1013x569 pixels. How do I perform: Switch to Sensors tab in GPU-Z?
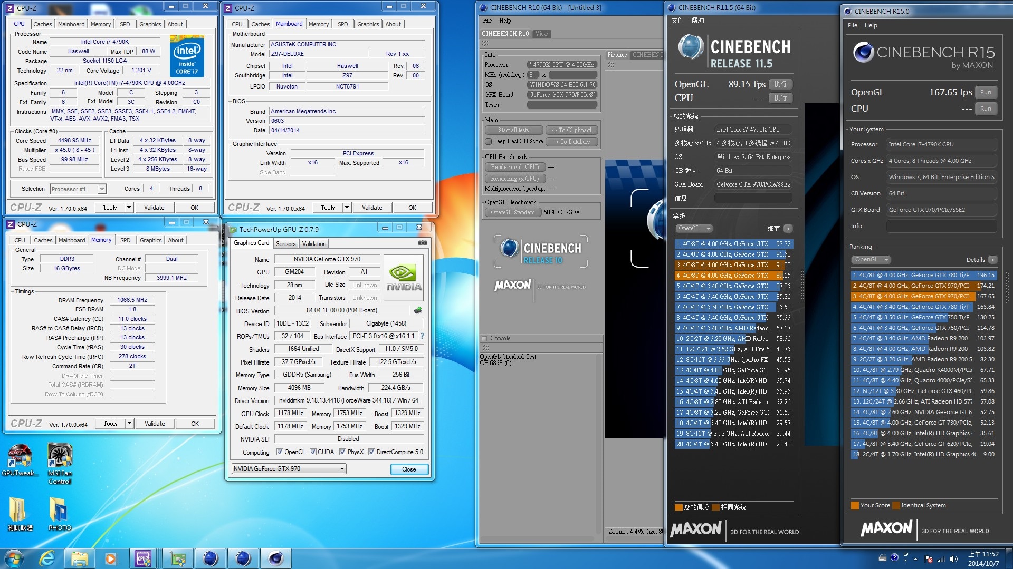click(x=285, y=243)
